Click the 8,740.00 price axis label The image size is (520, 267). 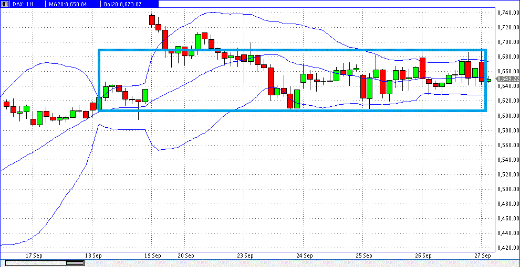click(x=508, y=13)
